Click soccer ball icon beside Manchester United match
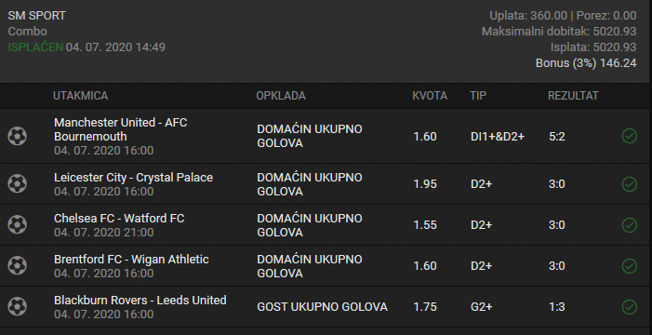Screen dimensions: 652x335 pyautogui.click(x=17, y=136)
